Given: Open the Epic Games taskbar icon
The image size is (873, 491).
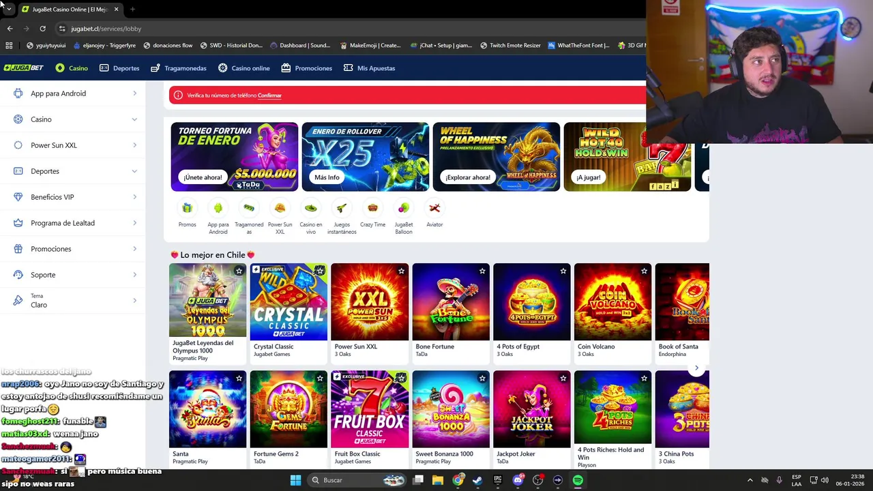Looking at the screenshot, I should 498,480.
